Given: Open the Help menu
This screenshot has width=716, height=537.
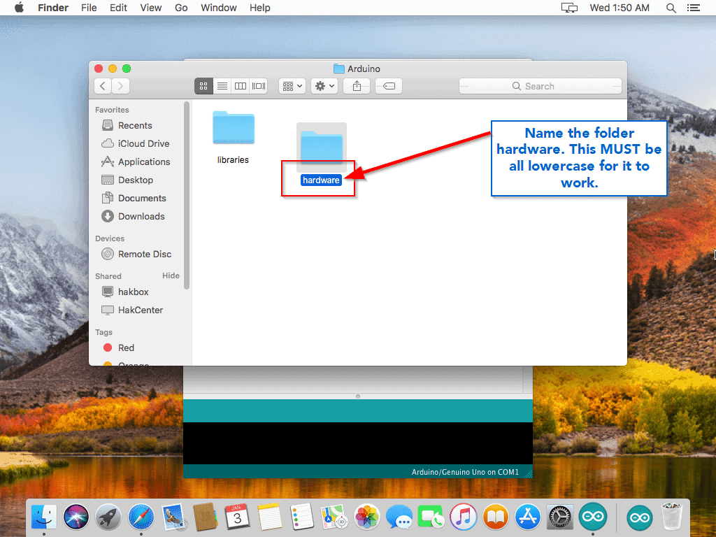Looking at the screenshot, I should 260,8.
